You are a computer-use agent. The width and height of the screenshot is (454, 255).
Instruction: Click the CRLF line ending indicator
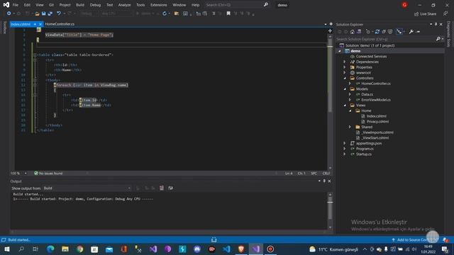pos(326,174)
